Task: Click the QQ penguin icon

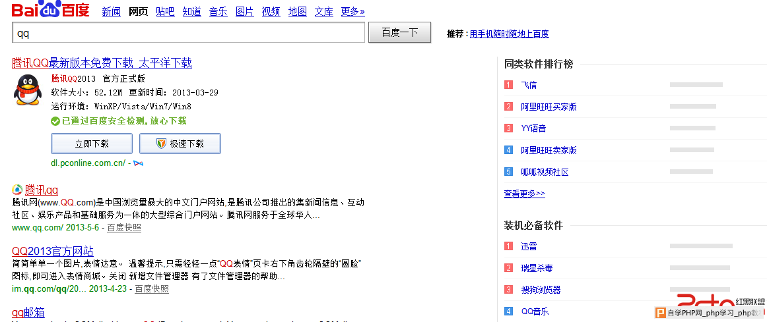Action: coord(28,90)
